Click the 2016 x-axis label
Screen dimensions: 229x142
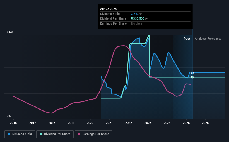click(x=13, y=123)
